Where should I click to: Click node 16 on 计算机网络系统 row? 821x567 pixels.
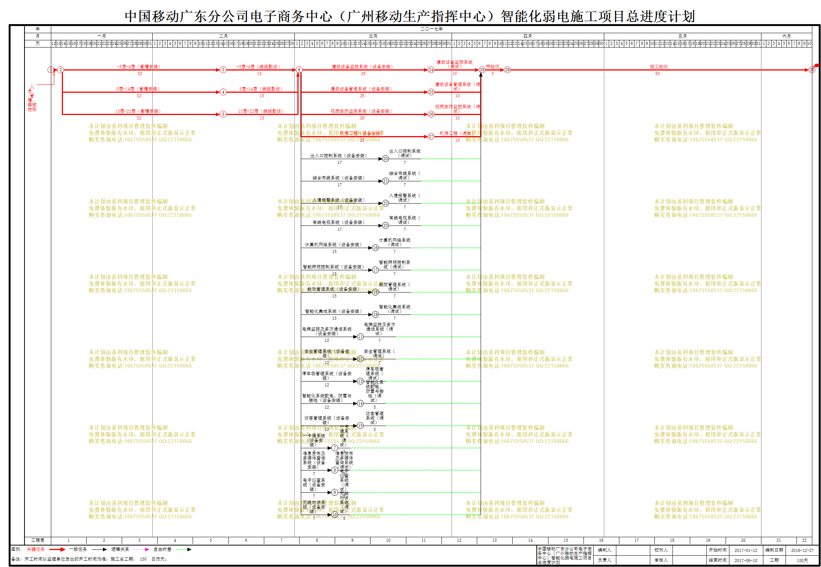375,248
